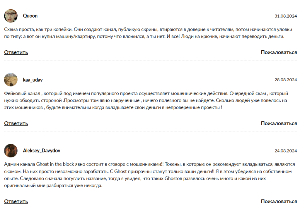This screenshot has height=208, width=300.
Task: Click Ответить under Quoon's comment
Action: pos(16,52)
